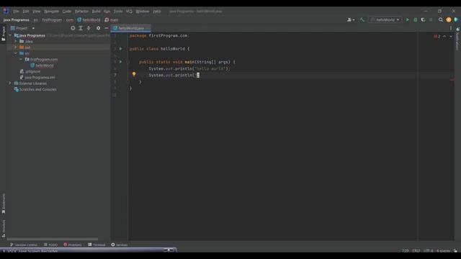461x259 pixels.
Task: Open the Project view type dropdown
Action: tap(23, 28)
